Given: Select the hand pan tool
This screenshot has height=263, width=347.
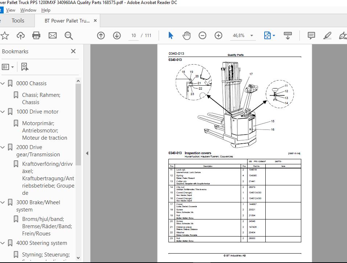Looking at the screenshot, I should click(x=187, y=36).
